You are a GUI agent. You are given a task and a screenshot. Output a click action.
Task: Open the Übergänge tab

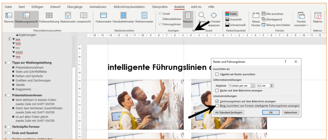[75, 7]
